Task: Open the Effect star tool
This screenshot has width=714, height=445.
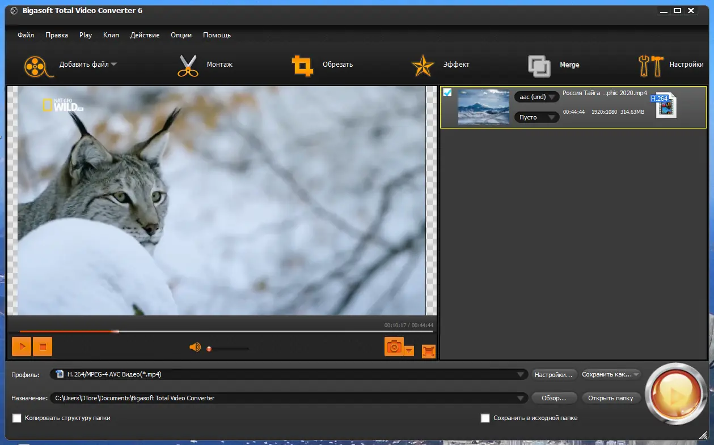Action: (423, 65)
